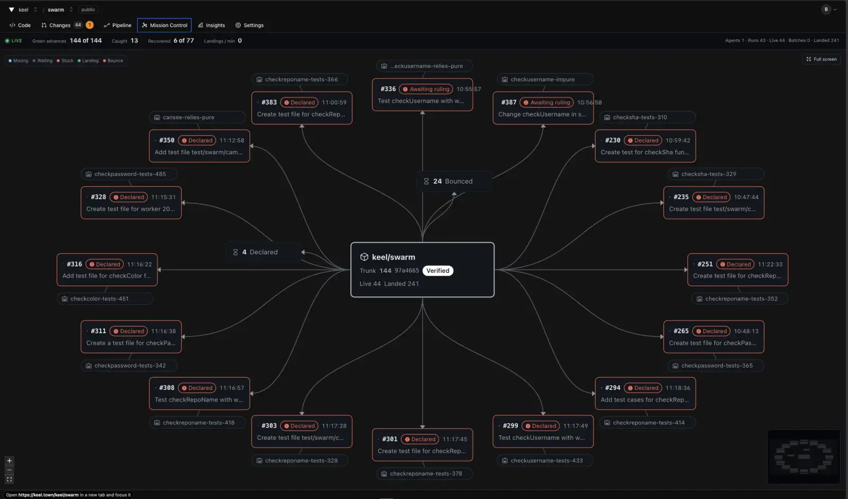The image size is (848, 499).
Task: Open change card #336 Awaiting ruling
Action: click(422, 94)
